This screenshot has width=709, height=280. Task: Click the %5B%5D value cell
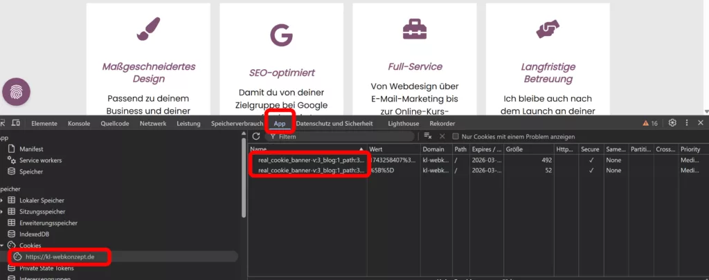pyautogui.click(x=394, y=170)
